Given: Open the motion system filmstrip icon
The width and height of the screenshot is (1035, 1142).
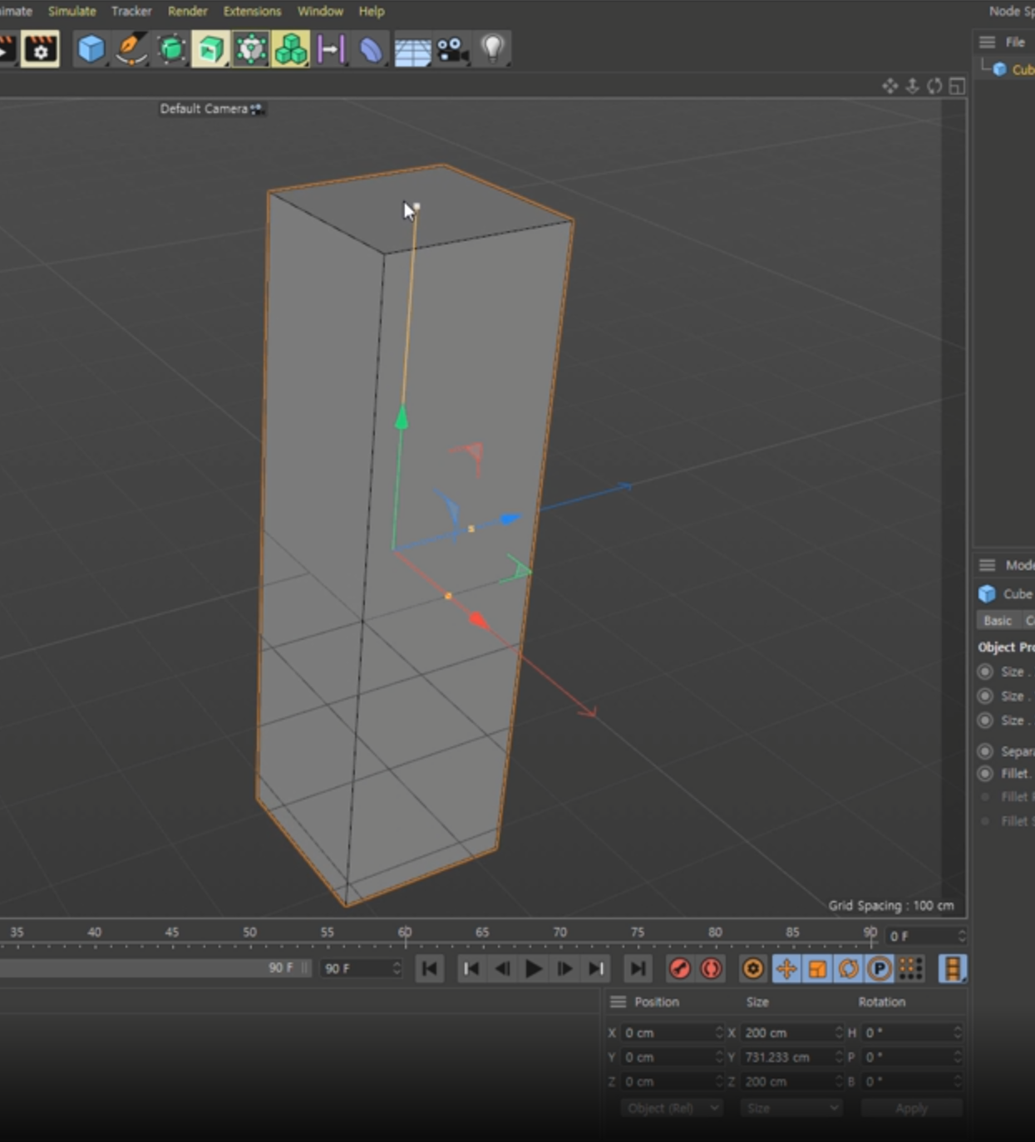Looking at the screenshot, I should click(953, 969).
